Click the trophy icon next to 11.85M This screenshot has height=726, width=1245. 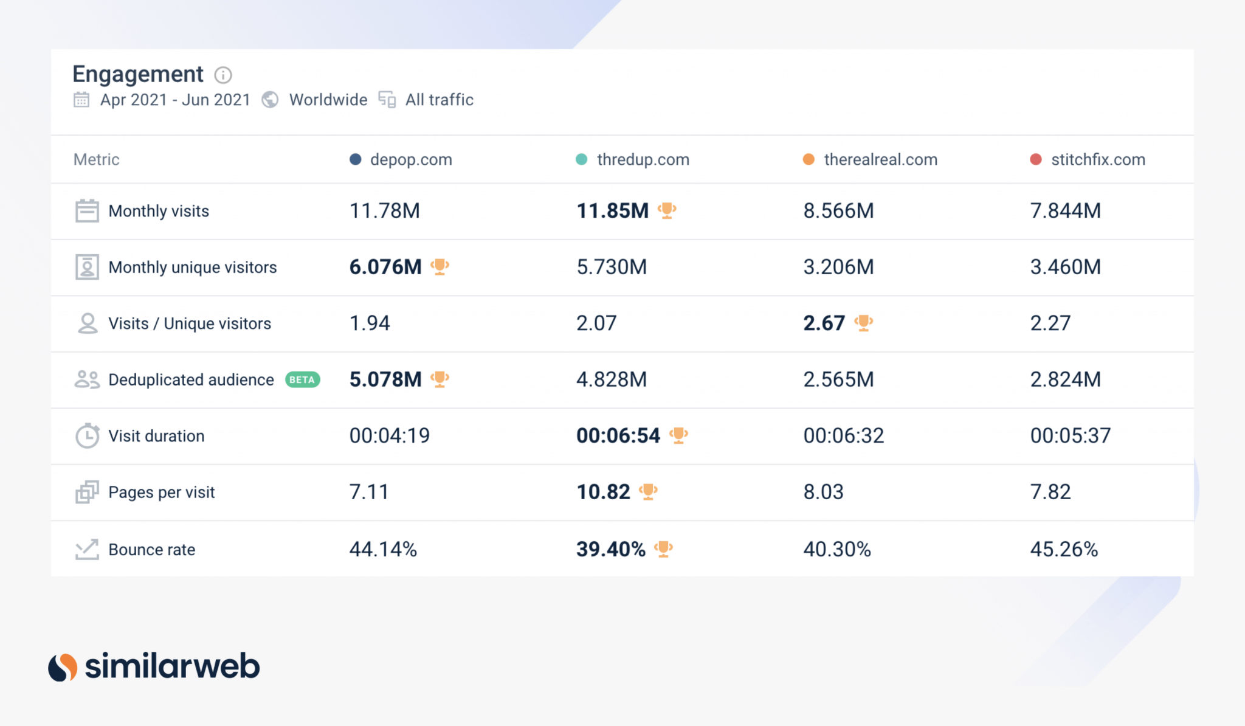point(667,210)
